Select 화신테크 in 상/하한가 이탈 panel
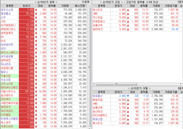 point(98,112)
